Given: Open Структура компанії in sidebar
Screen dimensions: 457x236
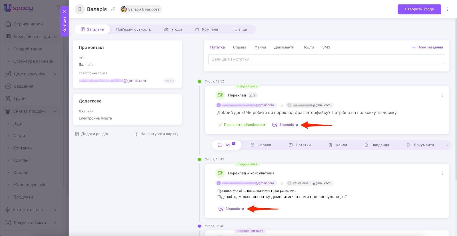Looking at the screenshot, I should [x=33, y=61].
